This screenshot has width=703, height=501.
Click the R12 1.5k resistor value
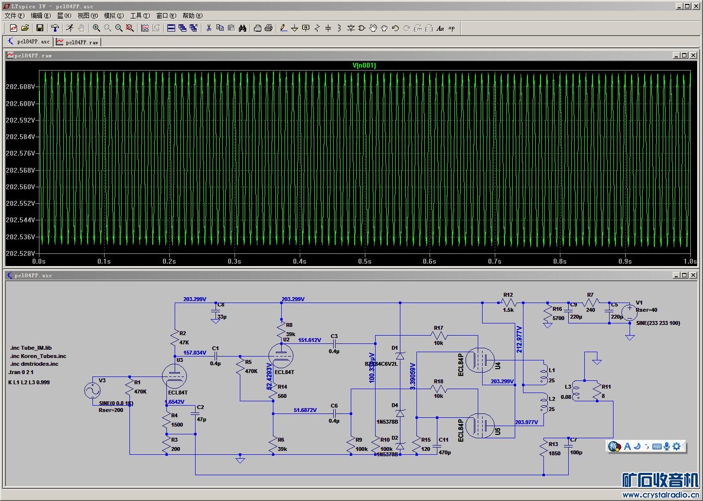[508, 310]
